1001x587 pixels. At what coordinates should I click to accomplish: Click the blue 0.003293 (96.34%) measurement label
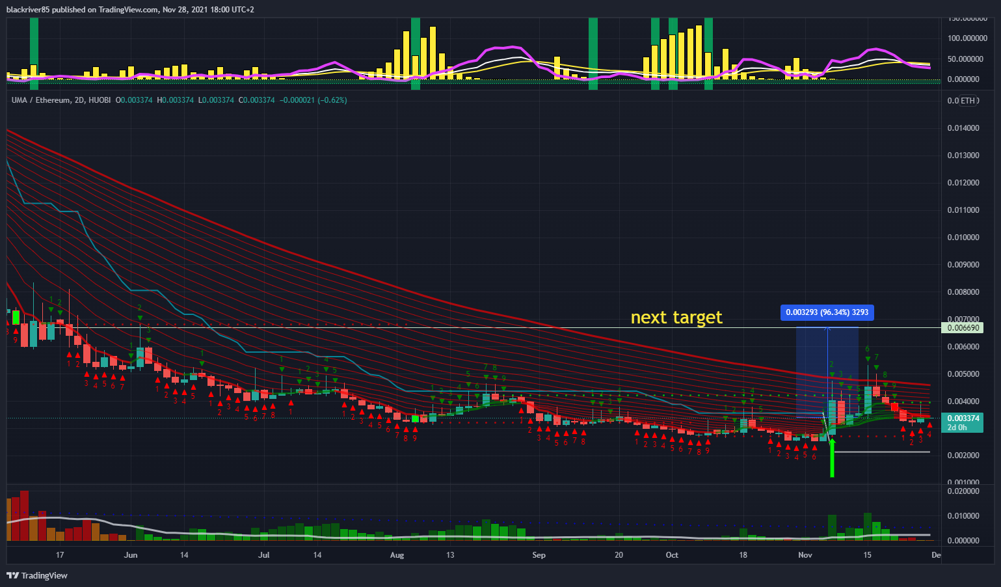tap(827, 312)
